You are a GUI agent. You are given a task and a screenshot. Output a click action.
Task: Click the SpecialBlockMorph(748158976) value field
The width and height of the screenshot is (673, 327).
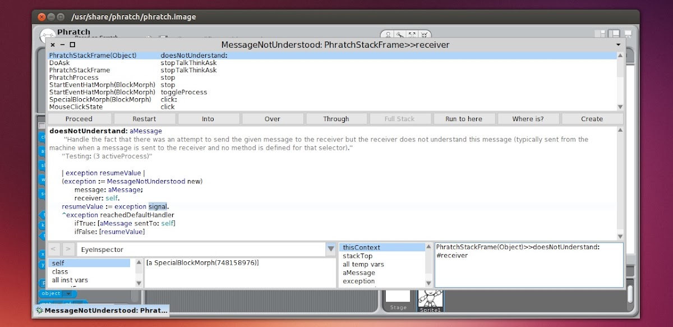pyautogui.click(x=240, y=273)
